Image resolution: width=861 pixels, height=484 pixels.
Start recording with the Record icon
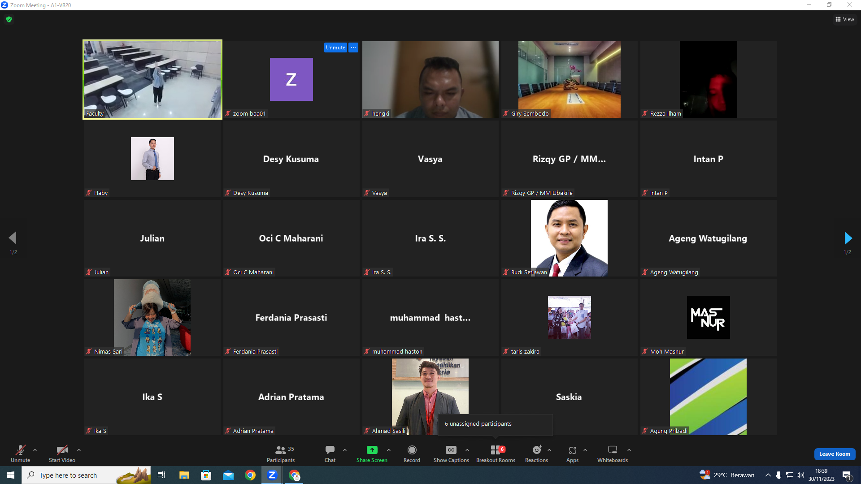(412, 450)
